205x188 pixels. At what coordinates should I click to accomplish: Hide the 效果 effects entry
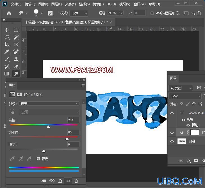tap(183, 120)
